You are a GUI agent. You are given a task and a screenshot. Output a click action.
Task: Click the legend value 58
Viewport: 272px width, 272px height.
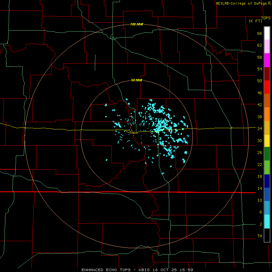coord(260,57)
